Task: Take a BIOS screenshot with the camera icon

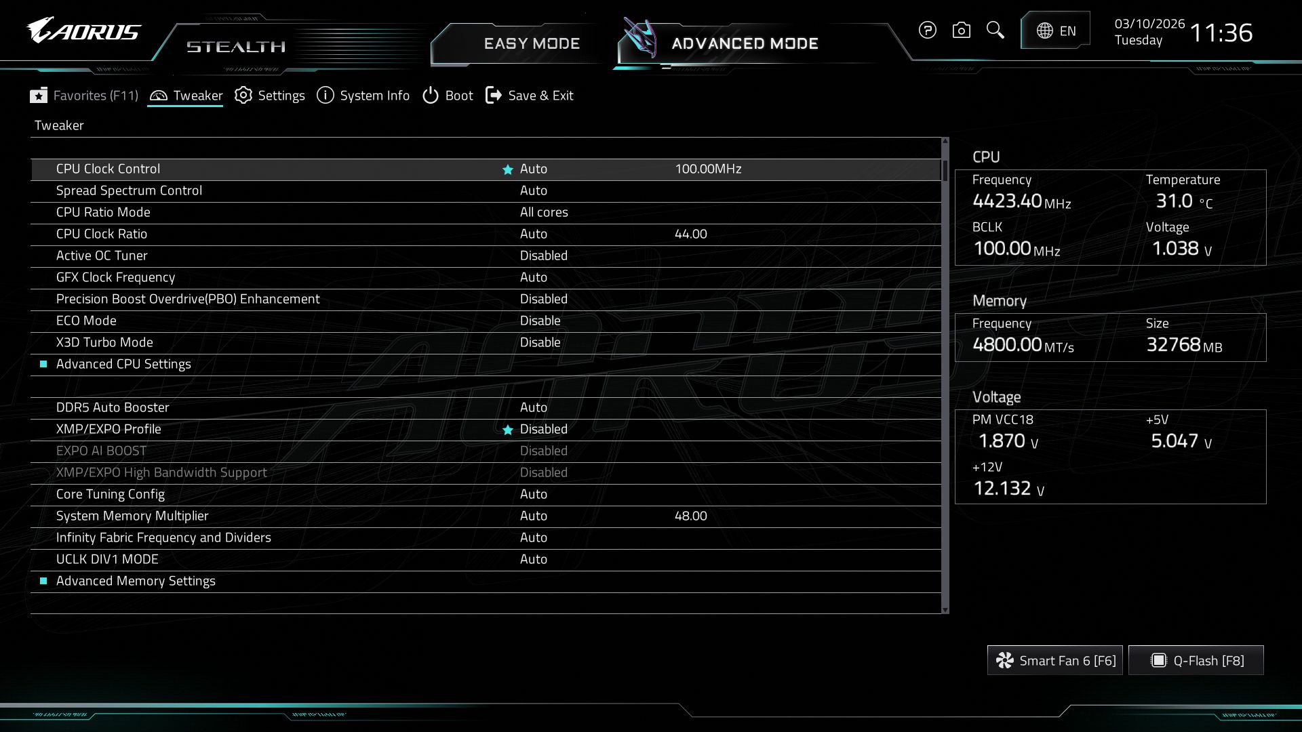Action: 961,30
